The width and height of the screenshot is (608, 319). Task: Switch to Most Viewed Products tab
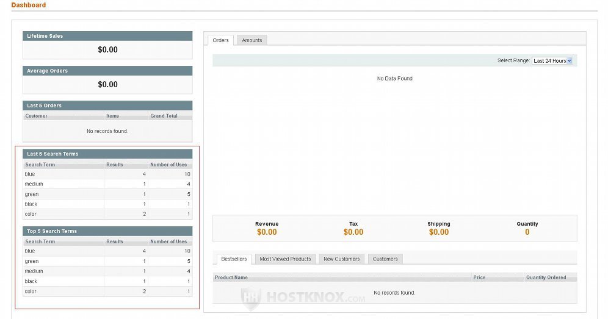(285, 259)
